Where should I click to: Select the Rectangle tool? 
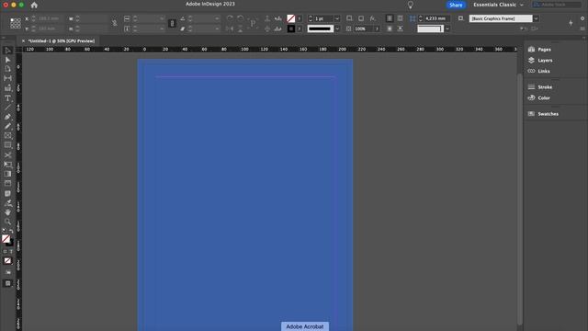click(x=8, y=145)
